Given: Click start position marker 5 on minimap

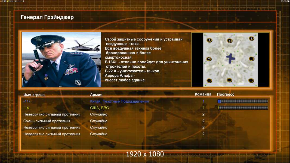Looking at the screenshot, I should pyautogui.click(x=251, y=39).
